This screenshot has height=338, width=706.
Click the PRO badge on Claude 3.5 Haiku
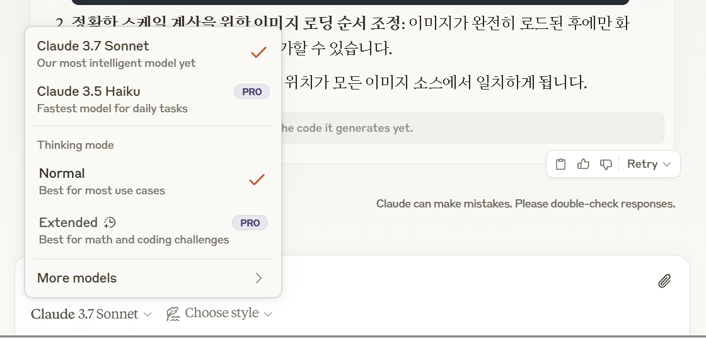[252, 91]
